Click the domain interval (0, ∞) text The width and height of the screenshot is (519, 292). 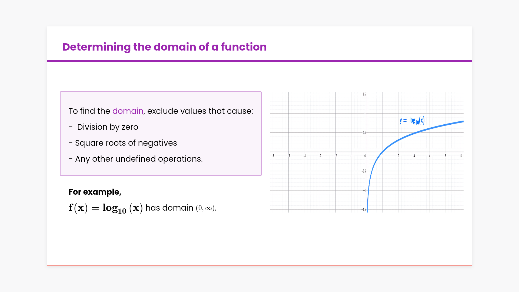tap(206, 208)
